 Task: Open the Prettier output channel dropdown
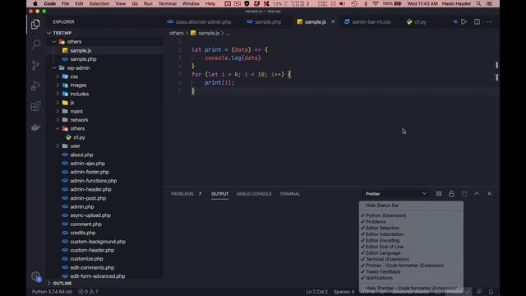tap(395, 194)
